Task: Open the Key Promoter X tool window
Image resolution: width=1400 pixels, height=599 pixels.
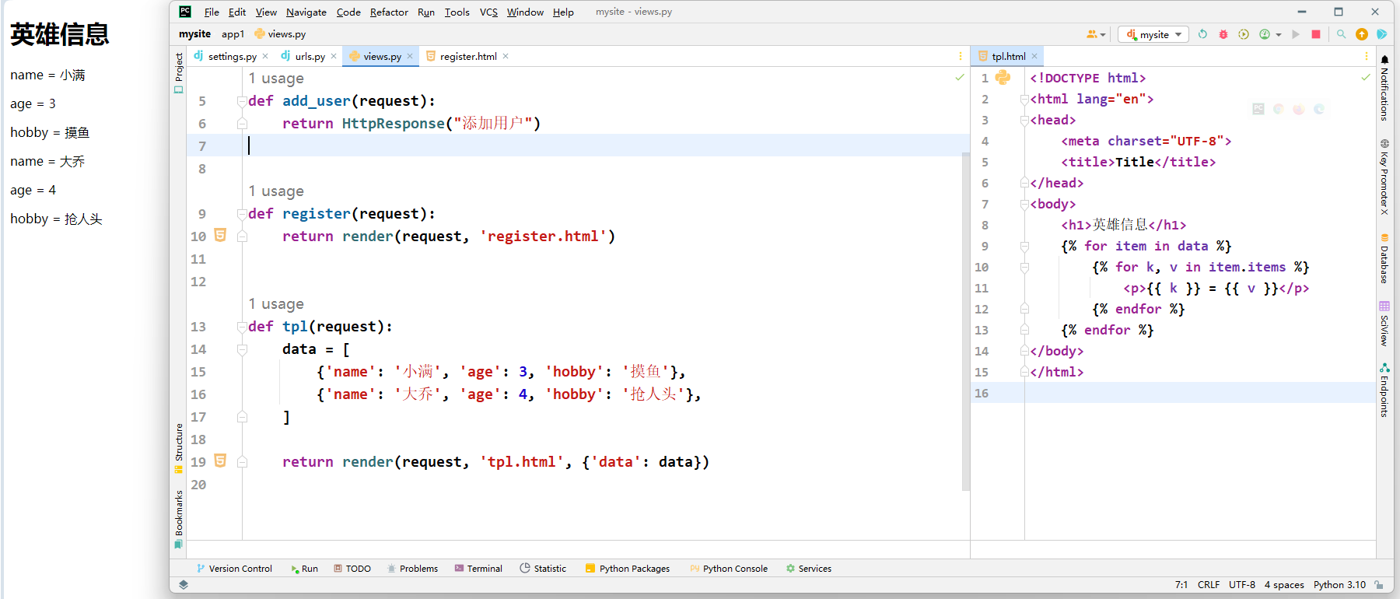Action: point(1384,177)
